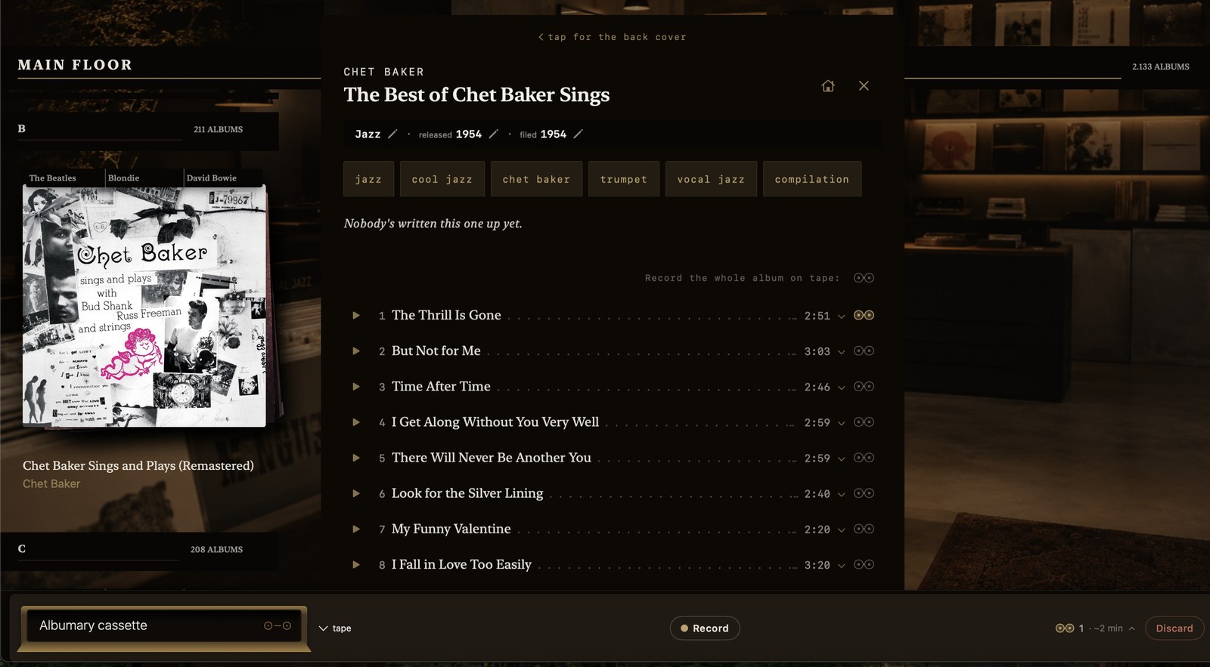Expand the tape track count summary
This screenshot has width=1210, height=667.
coord(1132,628)
